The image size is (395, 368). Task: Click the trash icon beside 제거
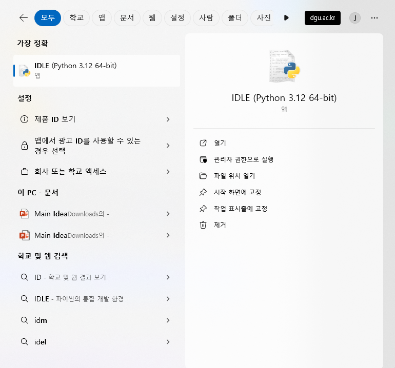point(203,225)
